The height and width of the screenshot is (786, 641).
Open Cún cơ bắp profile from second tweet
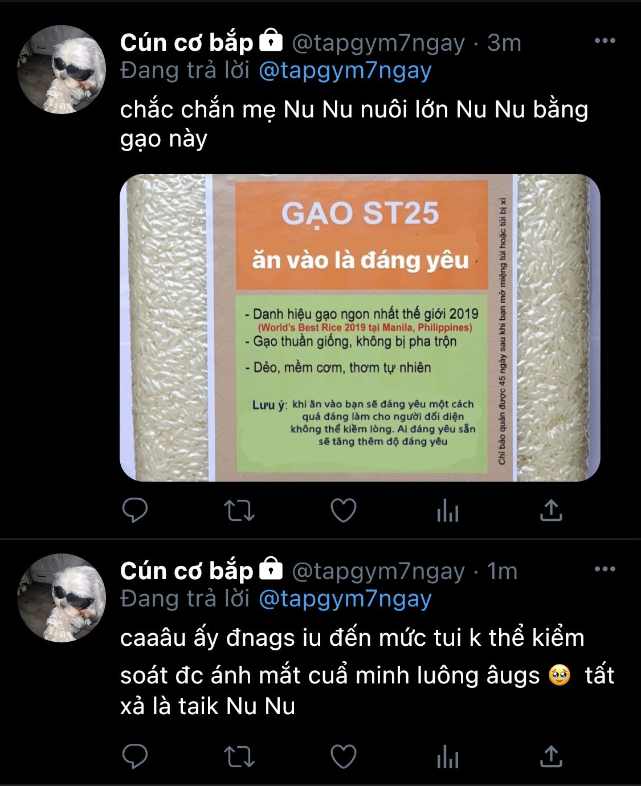(x=187, y=571)
